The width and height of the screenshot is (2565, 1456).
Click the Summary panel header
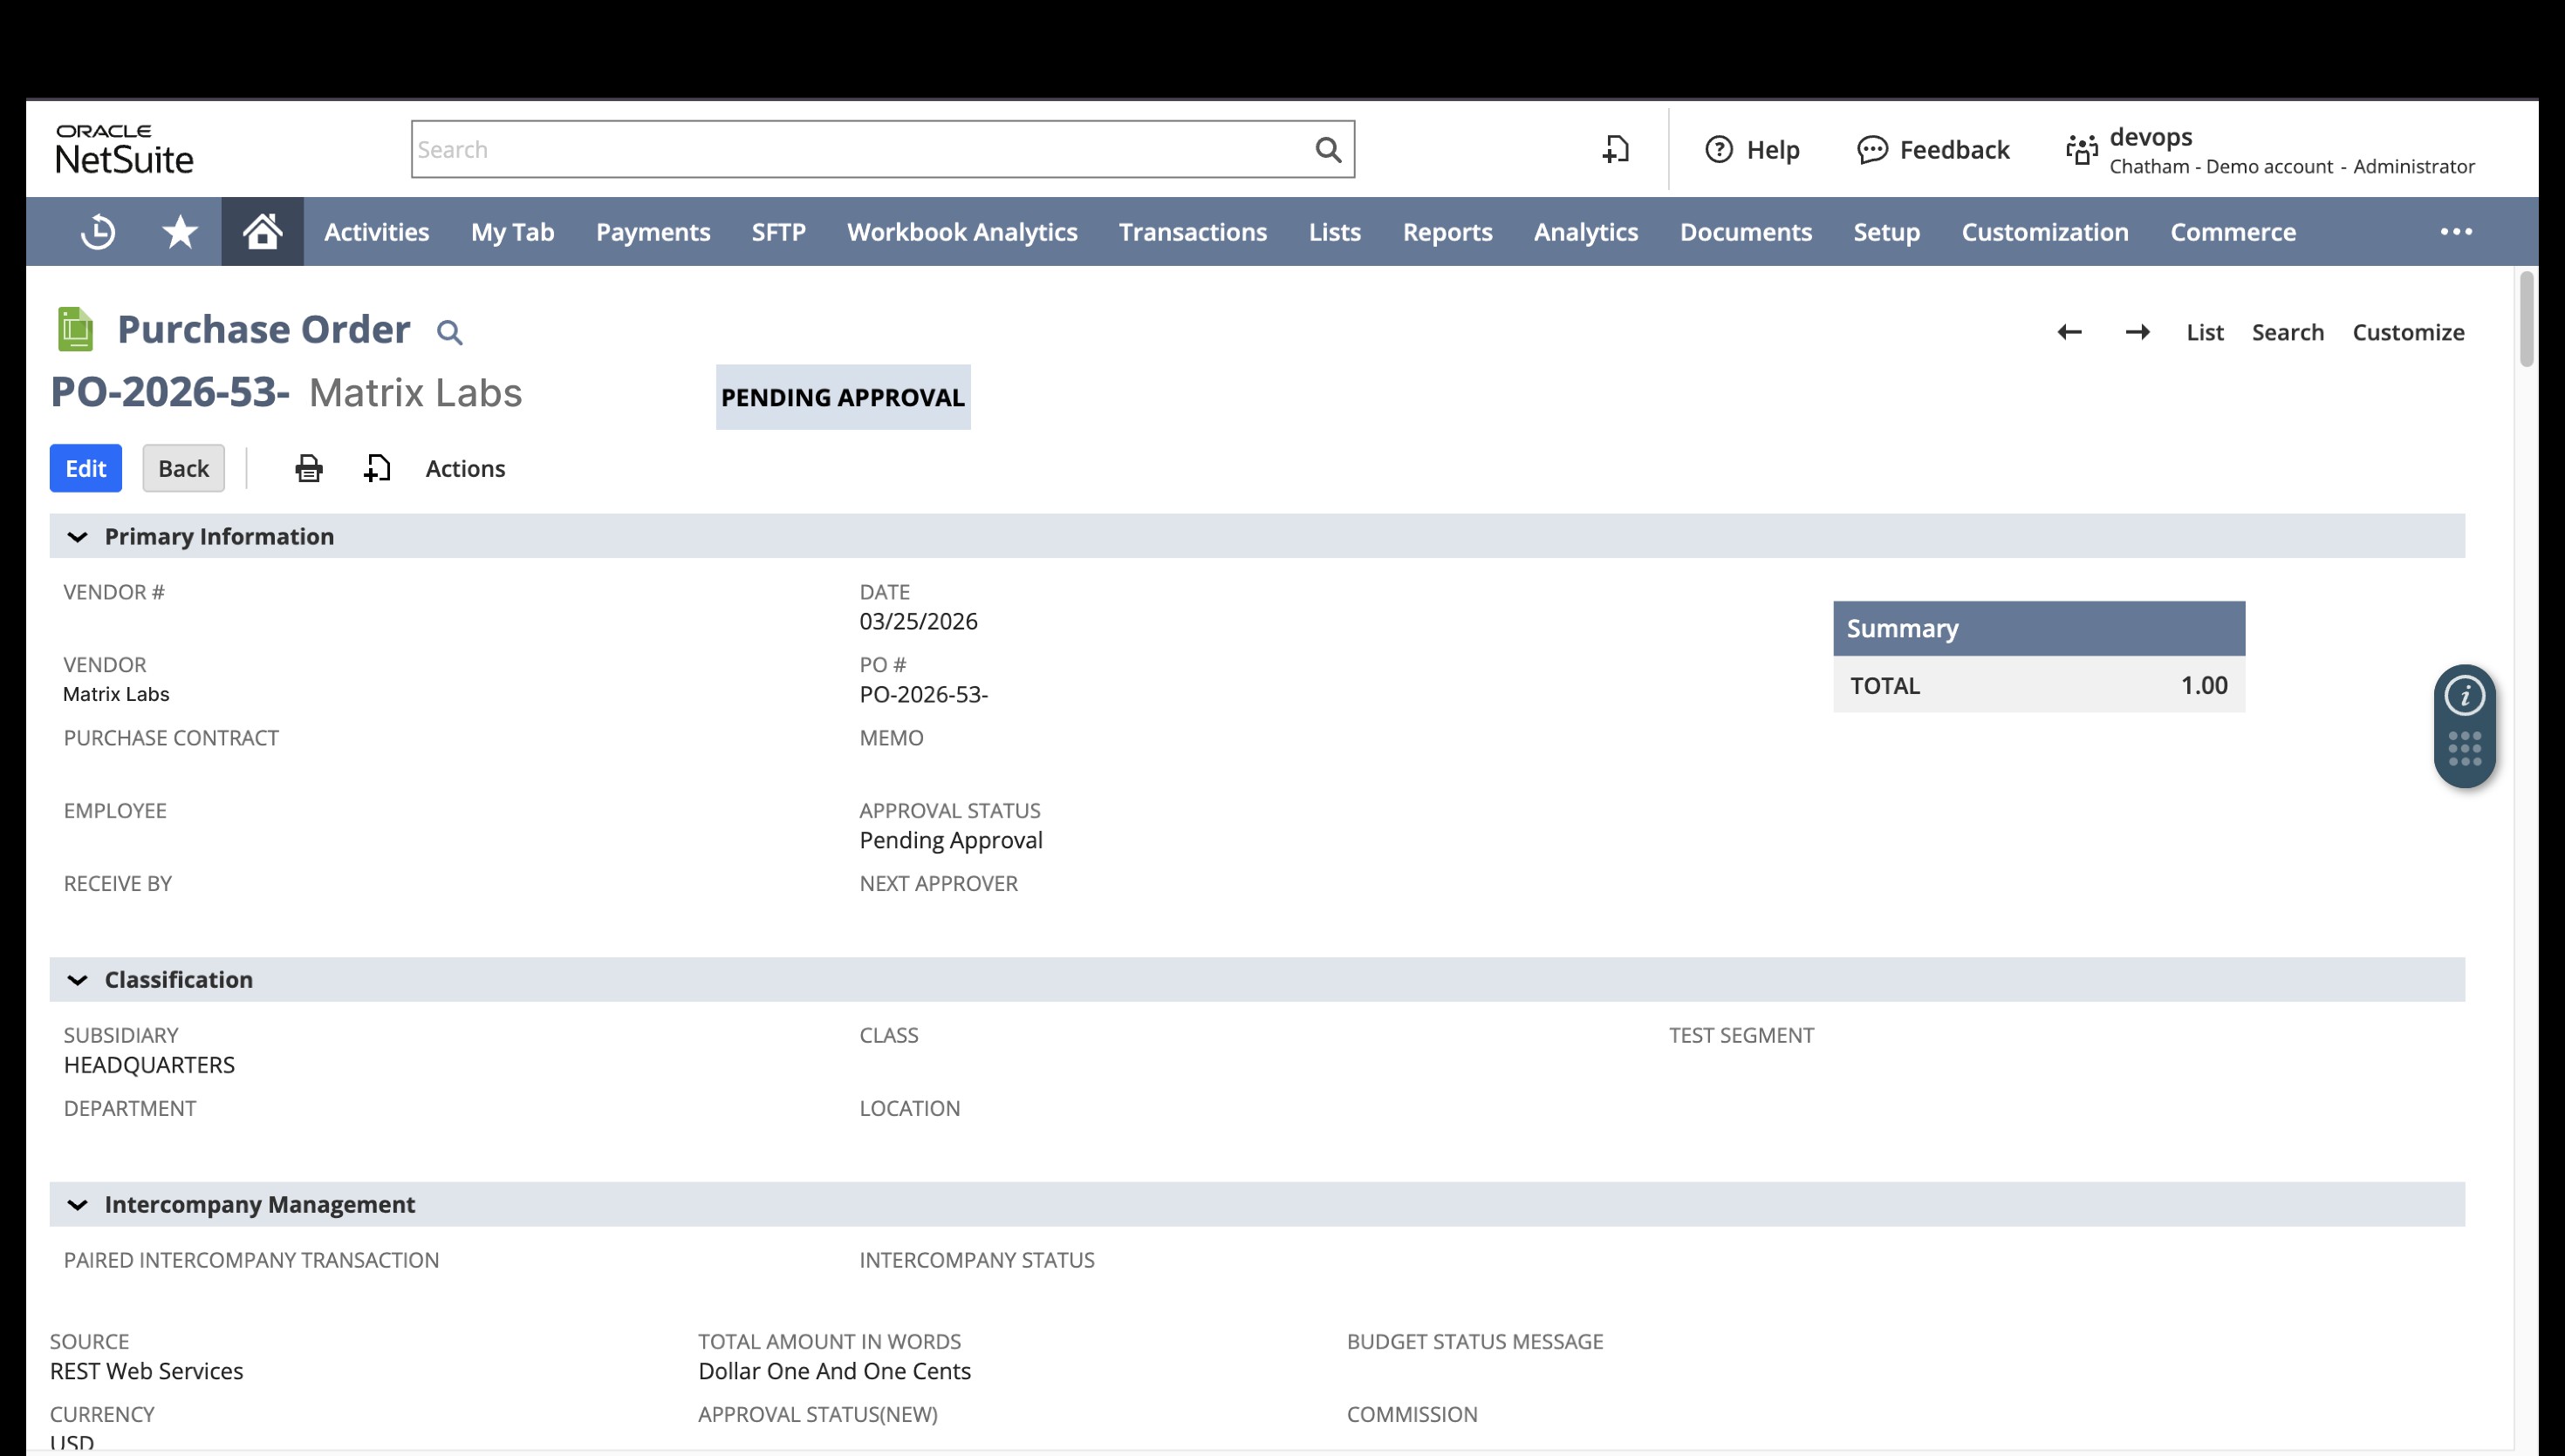point(2039,628)
